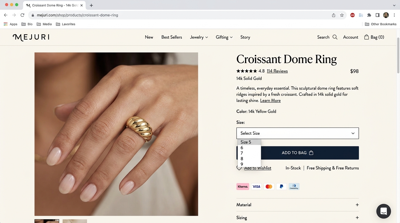
Task: Click the Mastercard payment icon
Action: 269,186
